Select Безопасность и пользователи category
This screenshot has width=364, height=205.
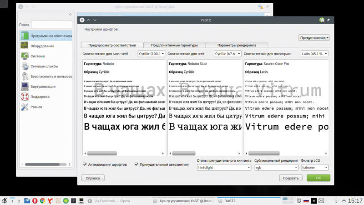(x=46, y=76)
